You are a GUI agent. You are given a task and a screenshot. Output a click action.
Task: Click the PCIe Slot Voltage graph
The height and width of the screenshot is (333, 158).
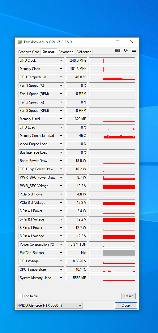(112, 203)
